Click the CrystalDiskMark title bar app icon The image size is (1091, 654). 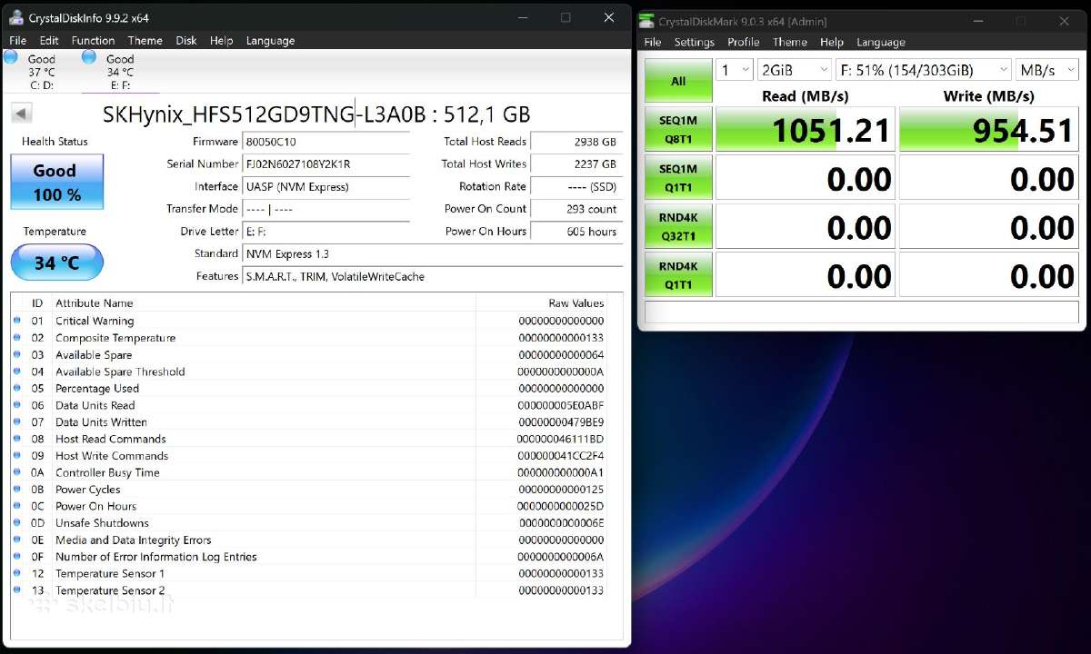tap(646, 21)
